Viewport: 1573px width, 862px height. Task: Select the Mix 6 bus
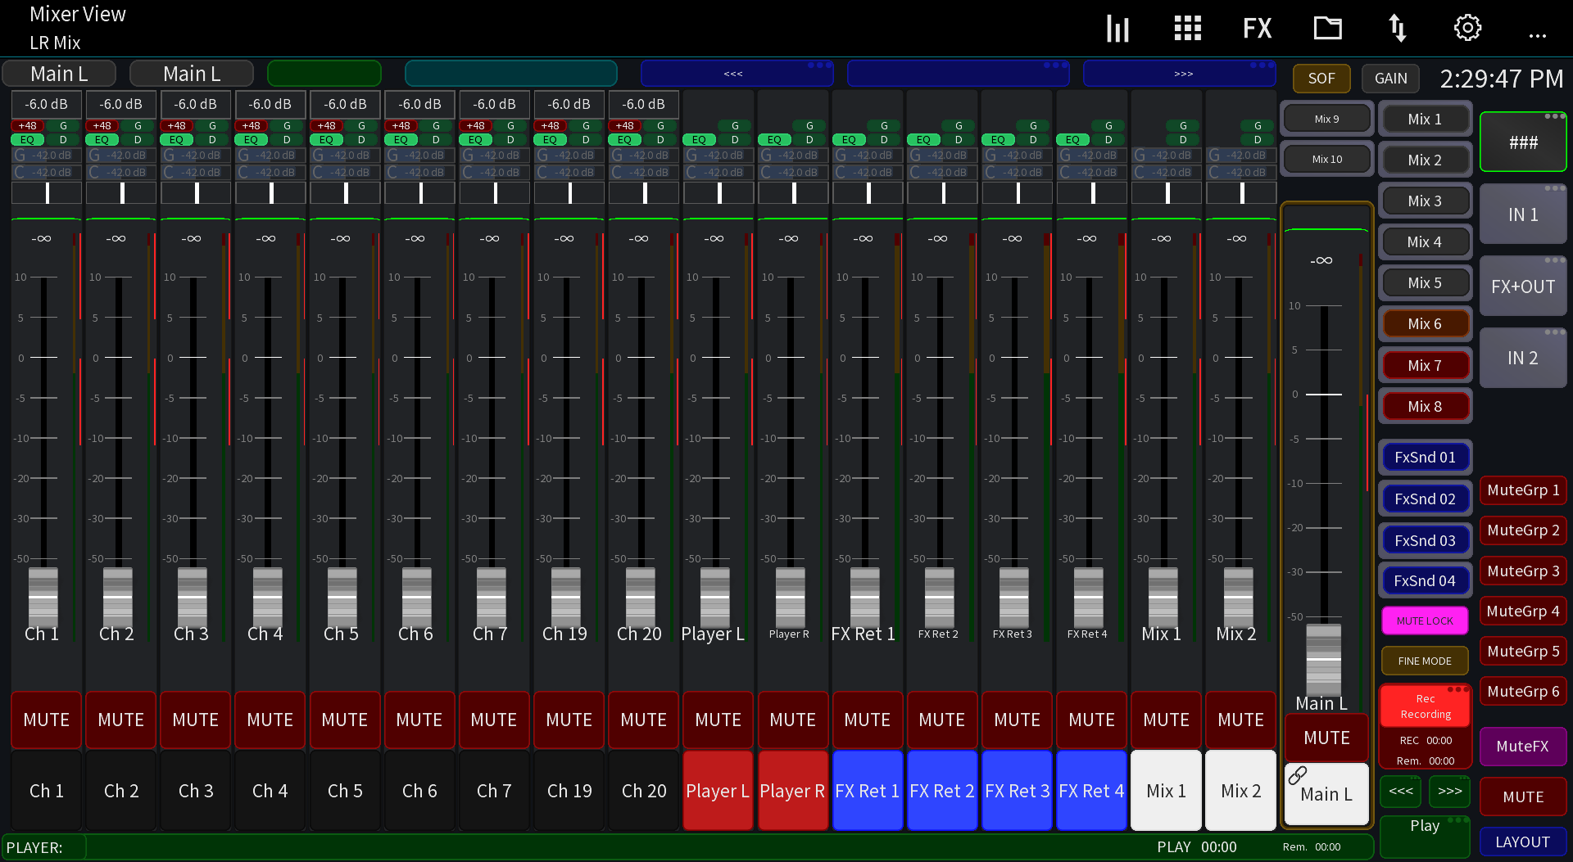(x=1425, y=324)
